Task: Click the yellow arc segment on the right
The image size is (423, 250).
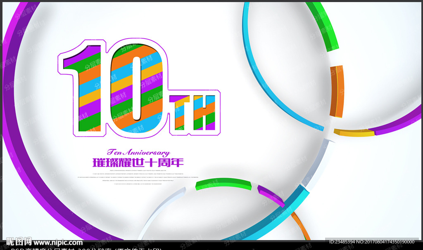Action: (354, 133)
